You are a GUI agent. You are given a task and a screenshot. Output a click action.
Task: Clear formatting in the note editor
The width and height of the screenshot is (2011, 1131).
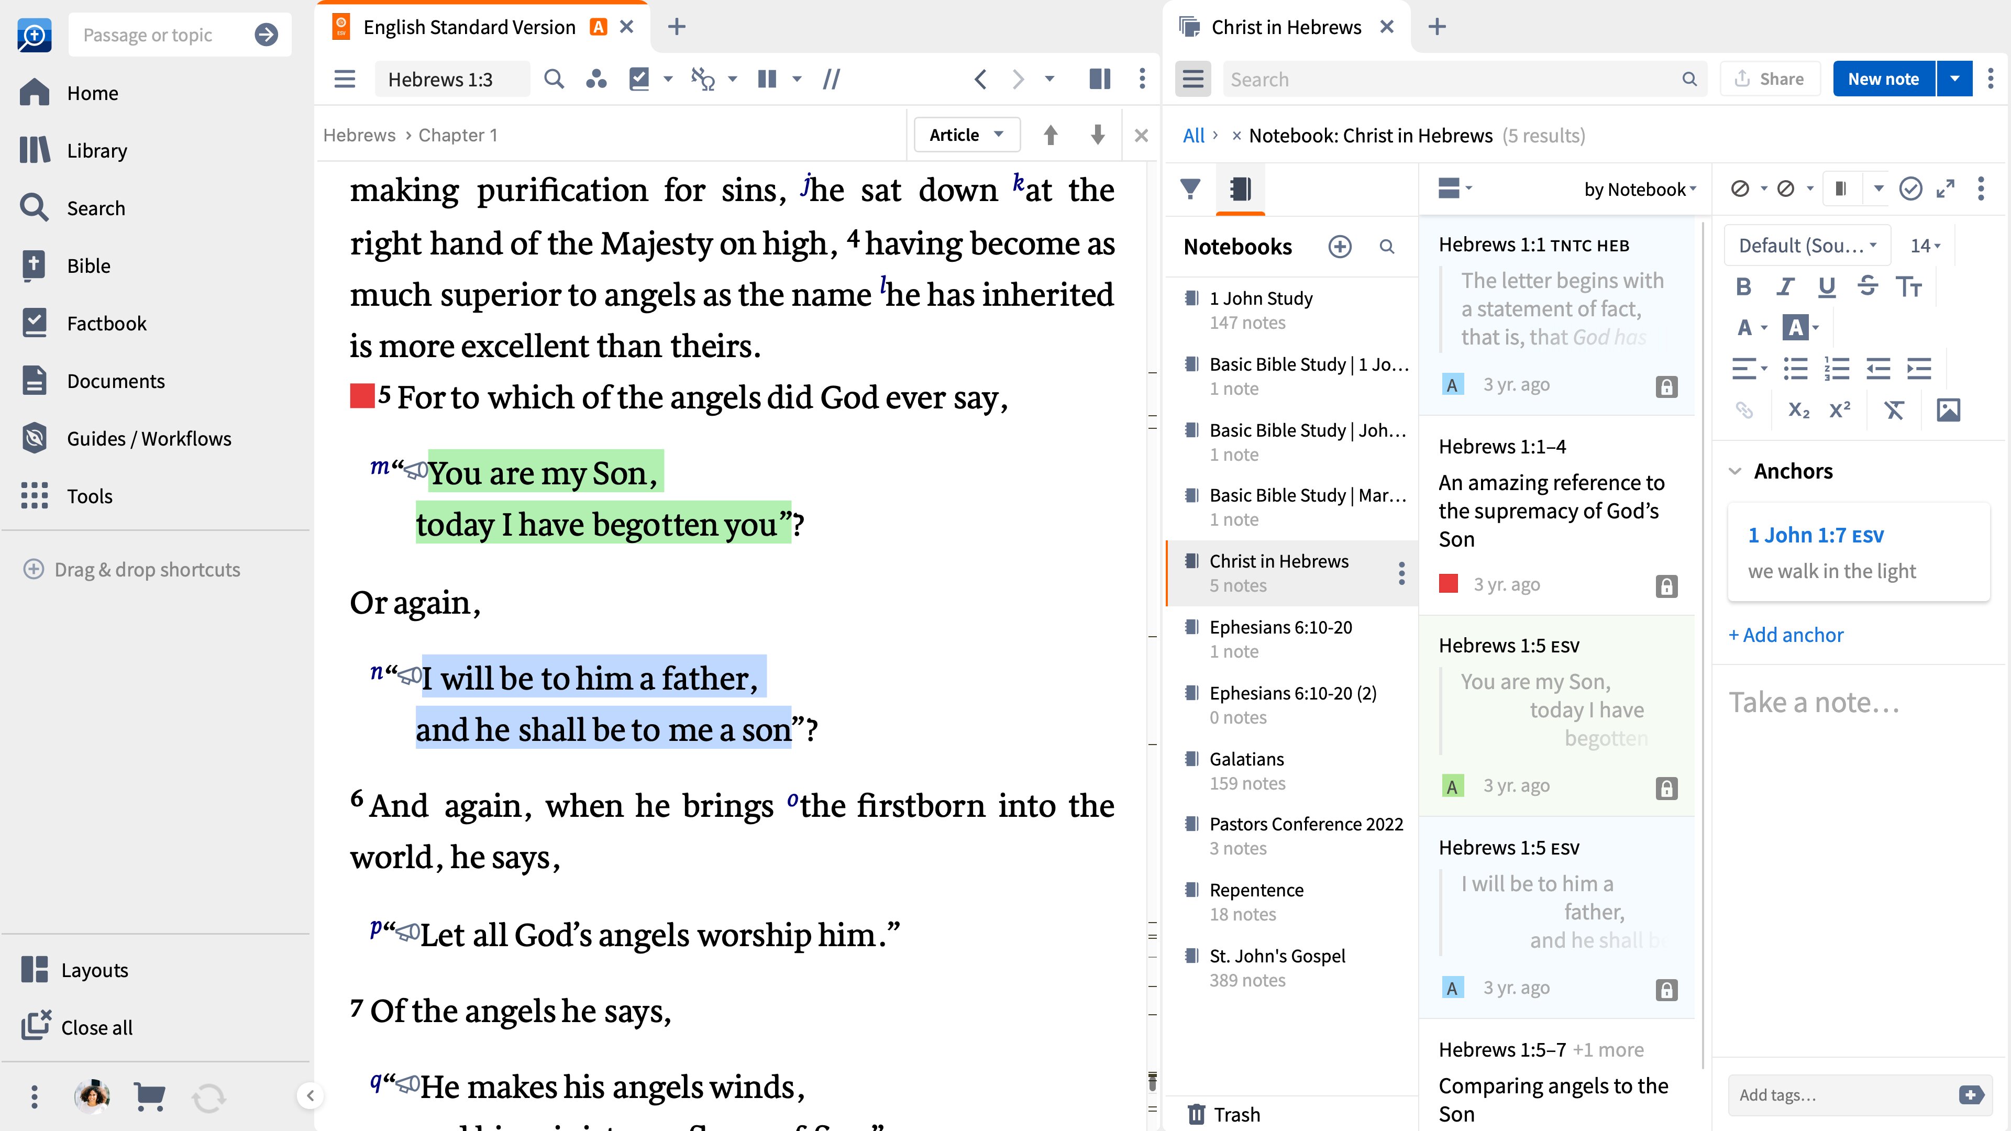(1894, 410)
